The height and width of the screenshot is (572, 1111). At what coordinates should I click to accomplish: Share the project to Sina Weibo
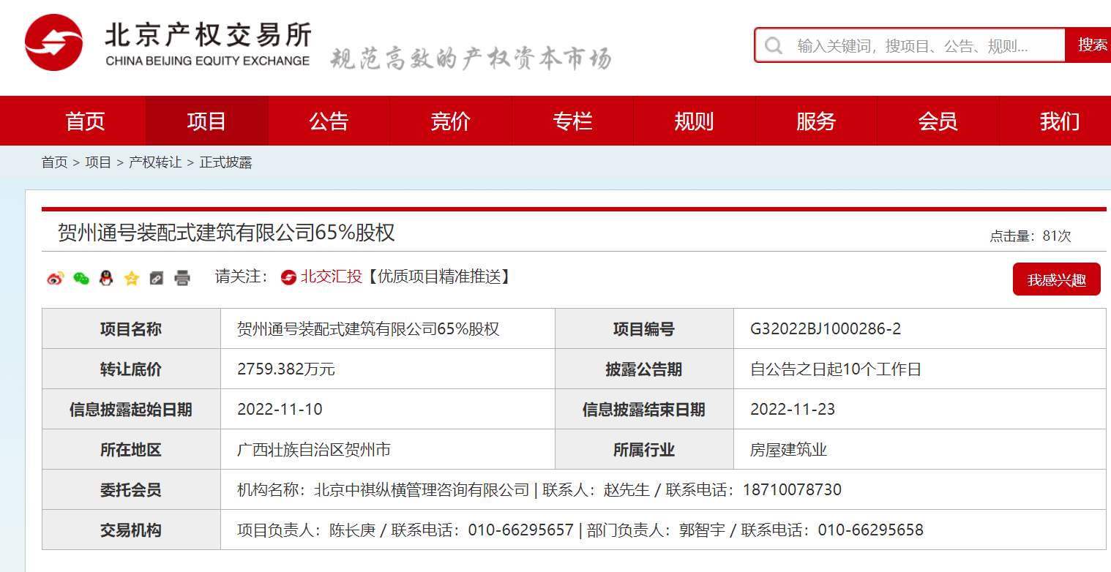pos(55,278)
